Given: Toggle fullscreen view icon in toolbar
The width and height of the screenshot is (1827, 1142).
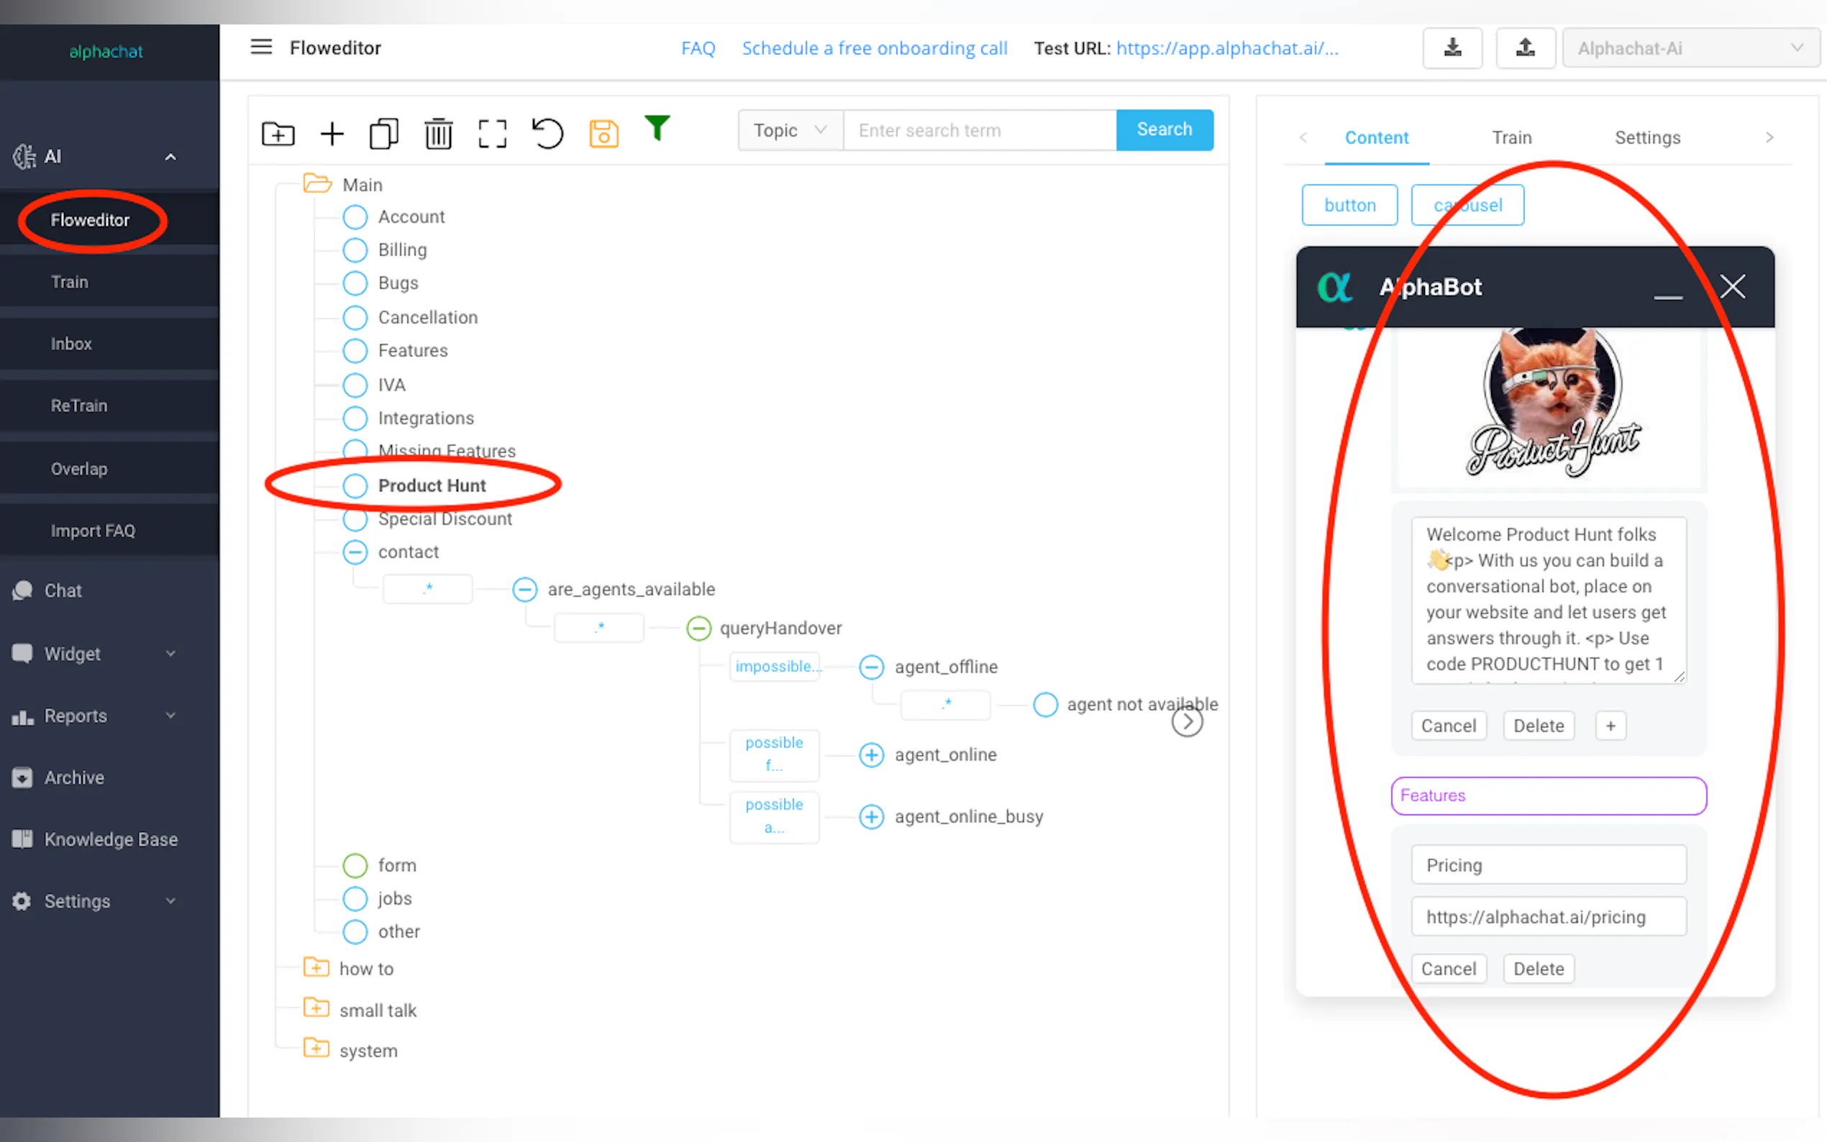Looking at the screenshot, I should (493, 134).
